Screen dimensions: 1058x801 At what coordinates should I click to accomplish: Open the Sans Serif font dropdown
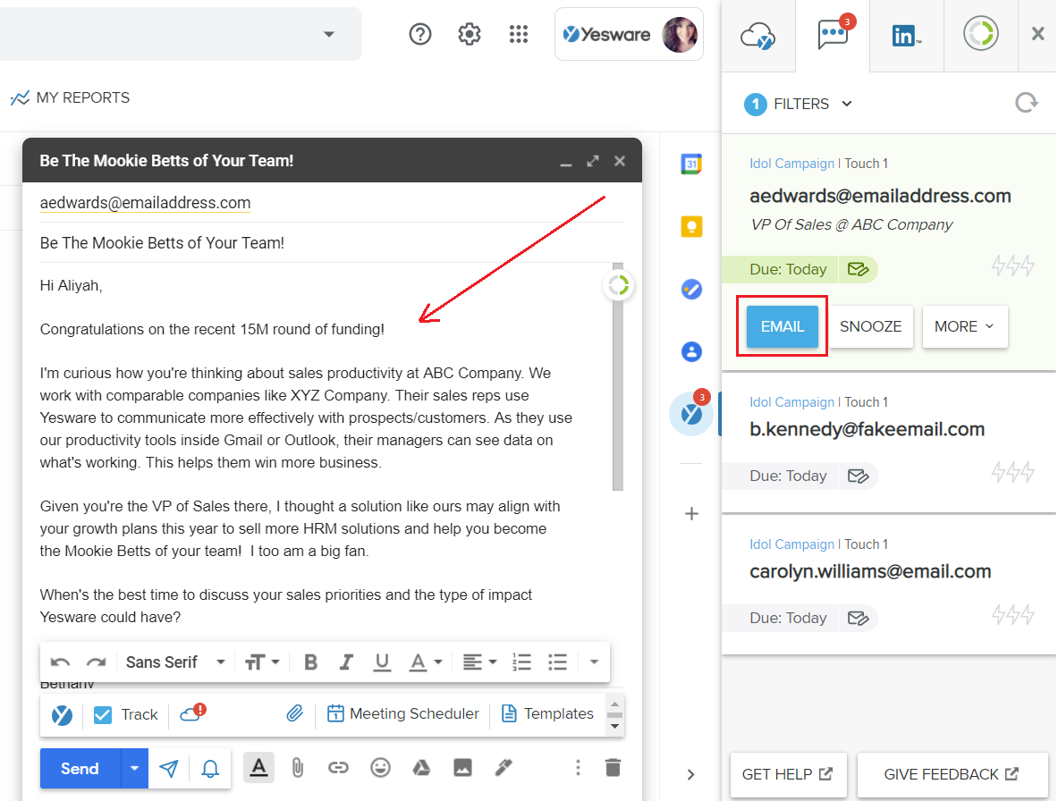click(x=175, y=662)
